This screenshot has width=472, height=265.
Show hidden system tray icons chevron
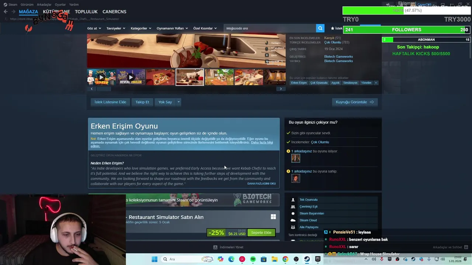tap(366, 259)
